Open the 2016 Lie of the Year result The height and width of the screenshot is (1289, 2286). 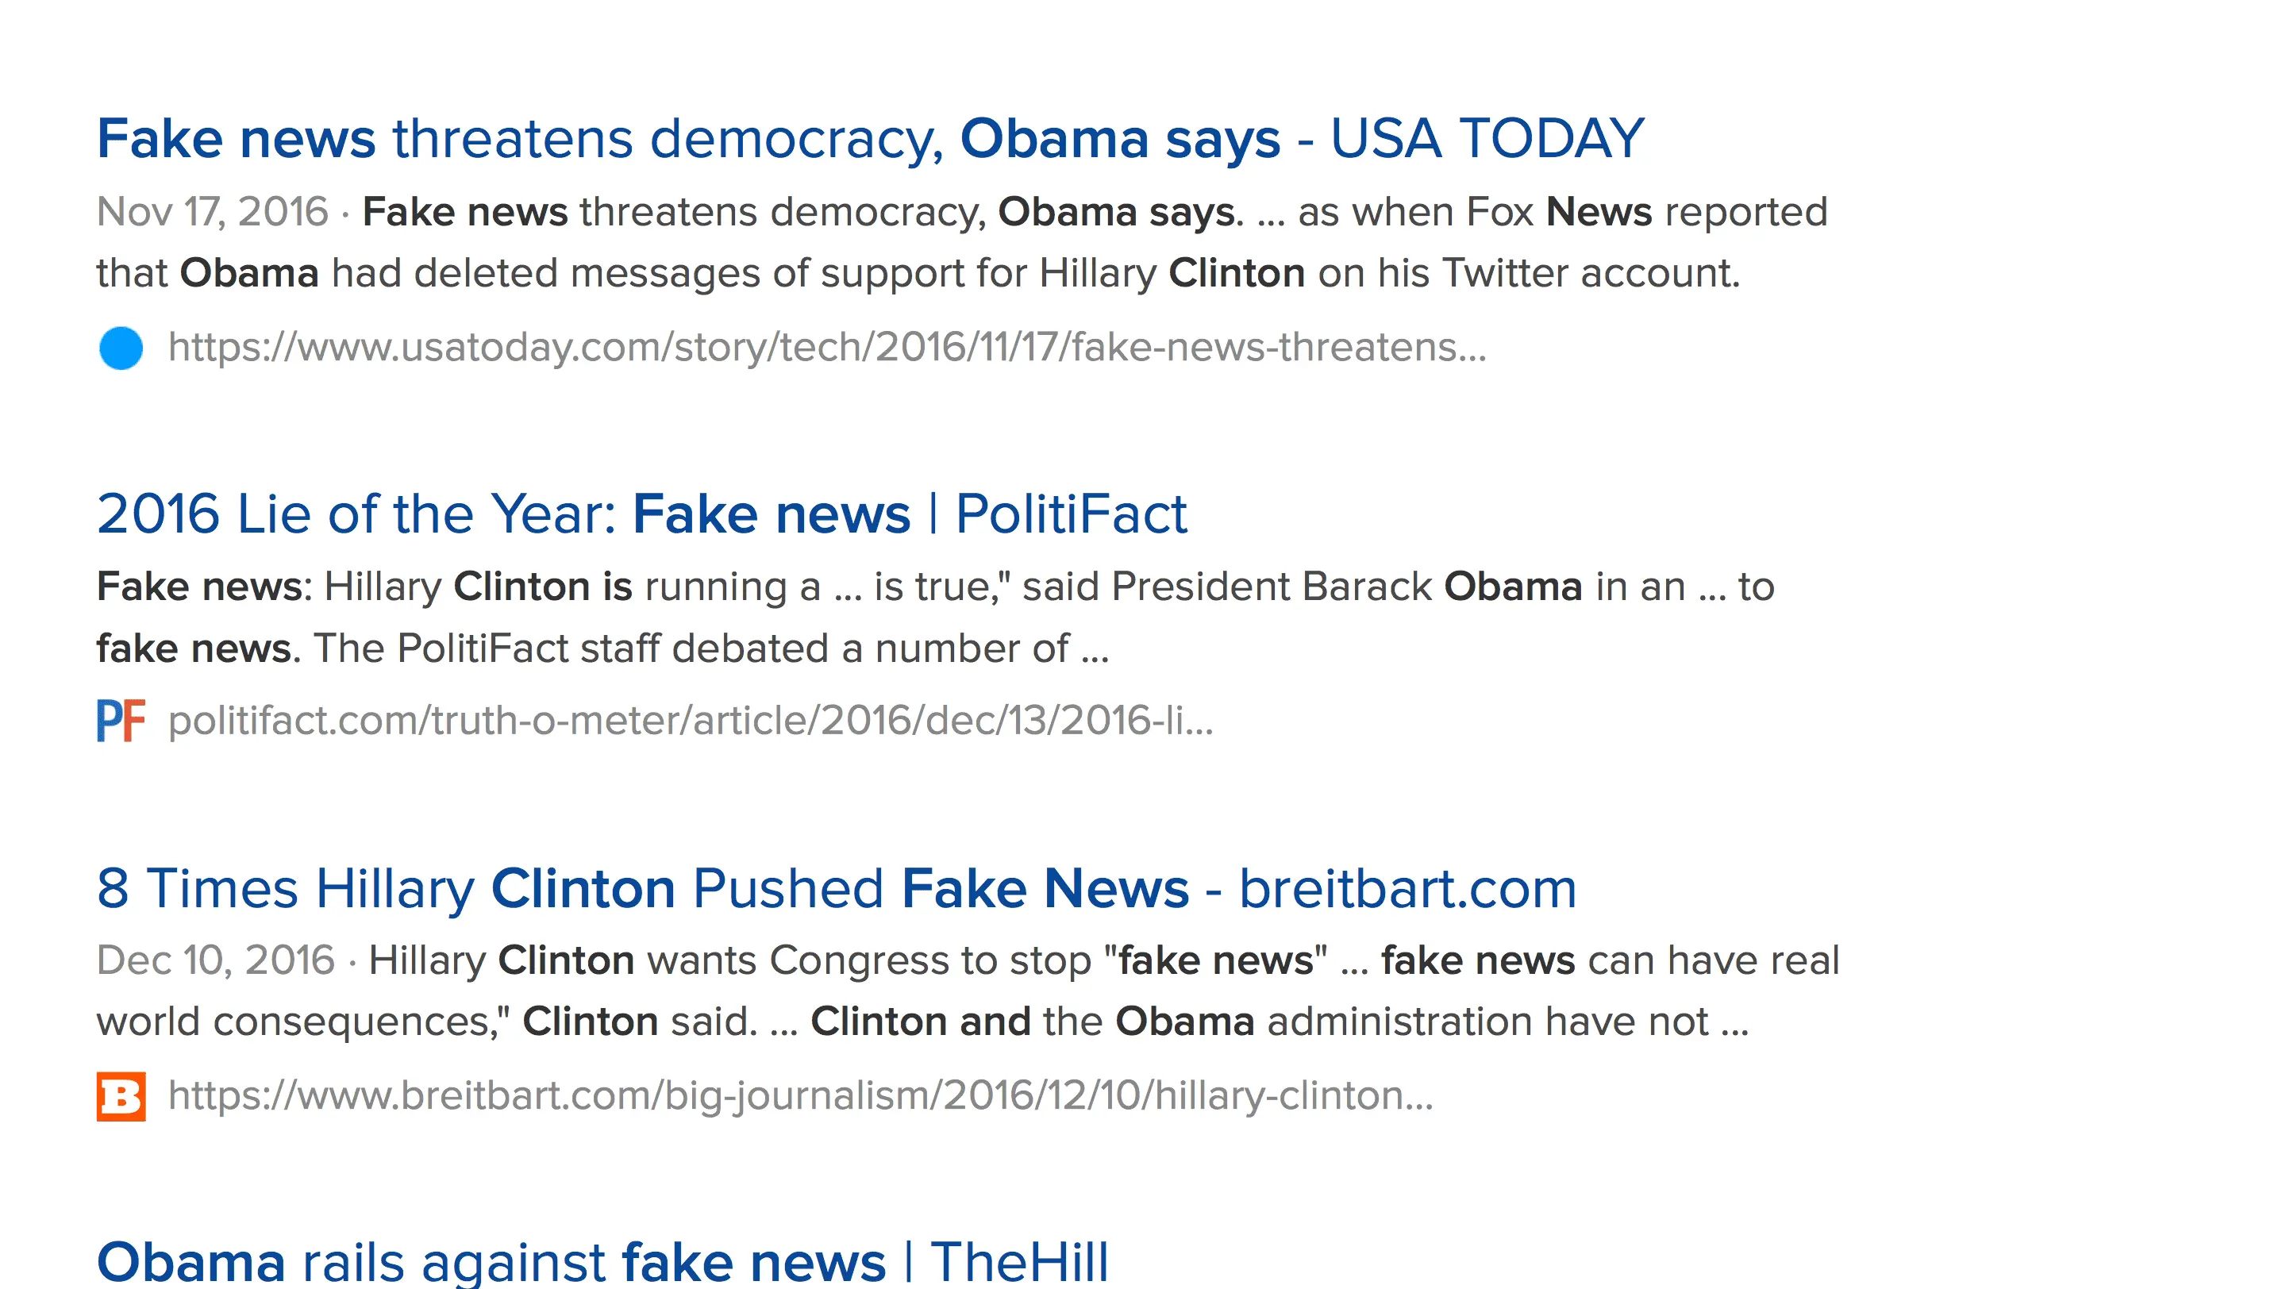(641, 514)
